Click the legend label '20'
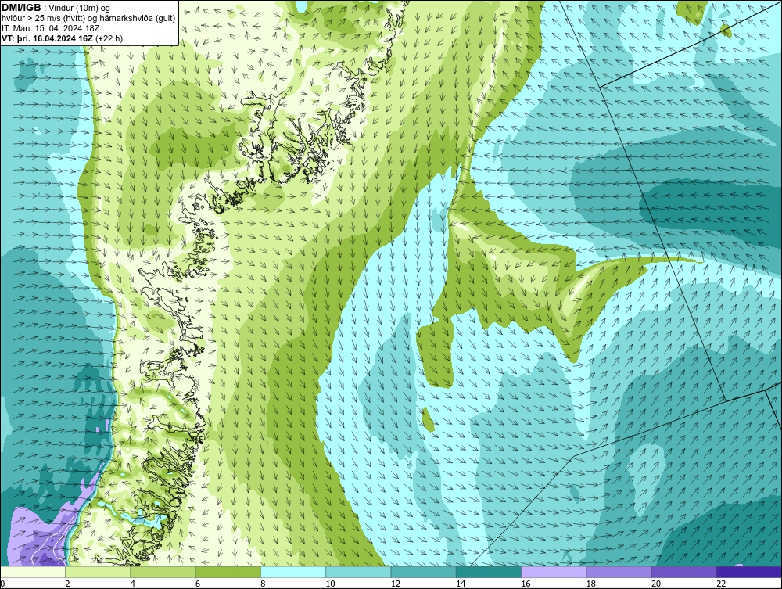 pyautogui.click(x=656, y=584)
